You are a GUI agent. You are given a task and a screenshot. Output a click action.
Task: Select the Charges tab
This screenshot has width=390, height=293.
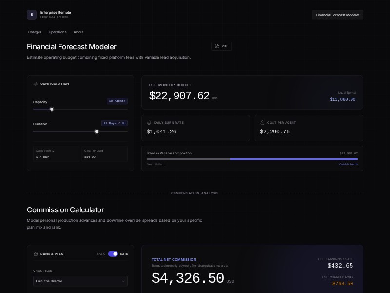[35, 32]
